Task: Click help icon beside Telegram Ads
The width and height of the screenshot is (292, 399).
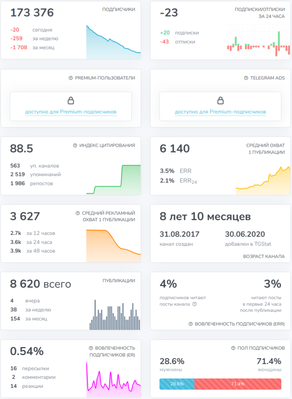Action: [x=246, y=78]
